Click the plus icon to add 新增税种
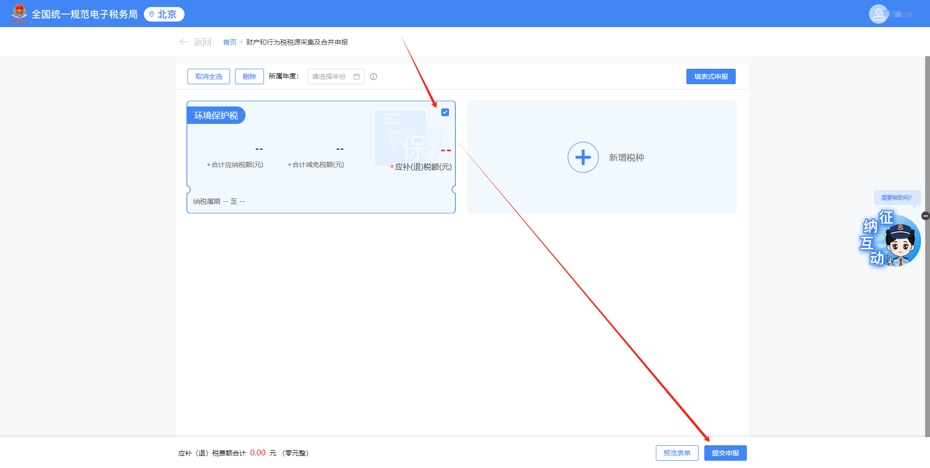Viewport: 930px width, 468px height. point(583,157)
